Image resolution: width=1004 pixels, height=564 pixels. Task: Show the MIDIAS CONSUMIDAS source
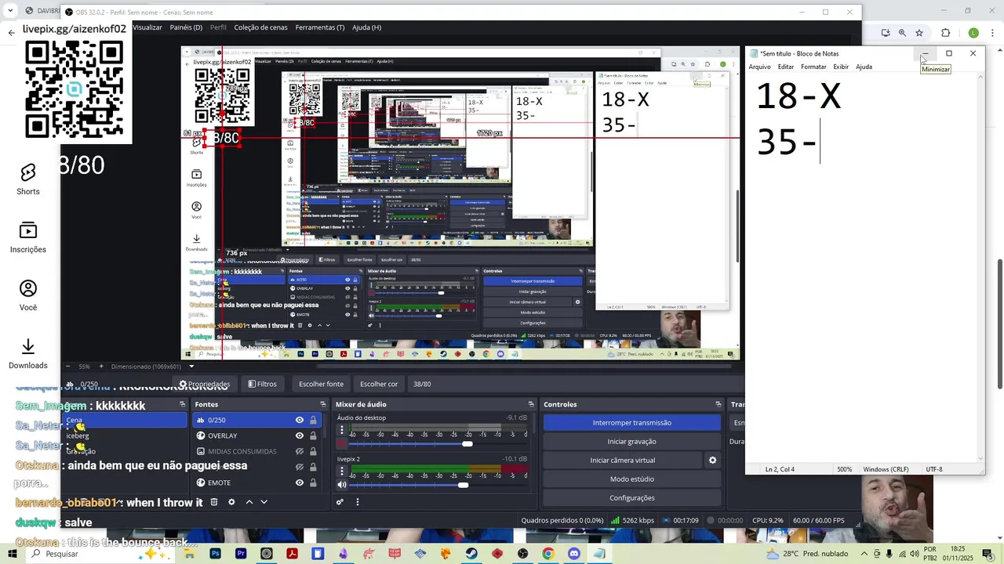[299, 451]
